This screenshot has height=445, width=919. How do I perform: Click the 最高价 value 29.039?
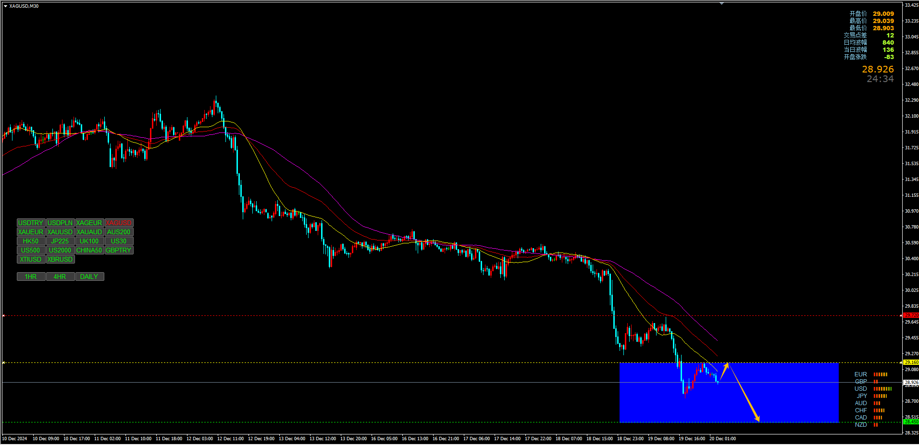(x=883, y=21)
